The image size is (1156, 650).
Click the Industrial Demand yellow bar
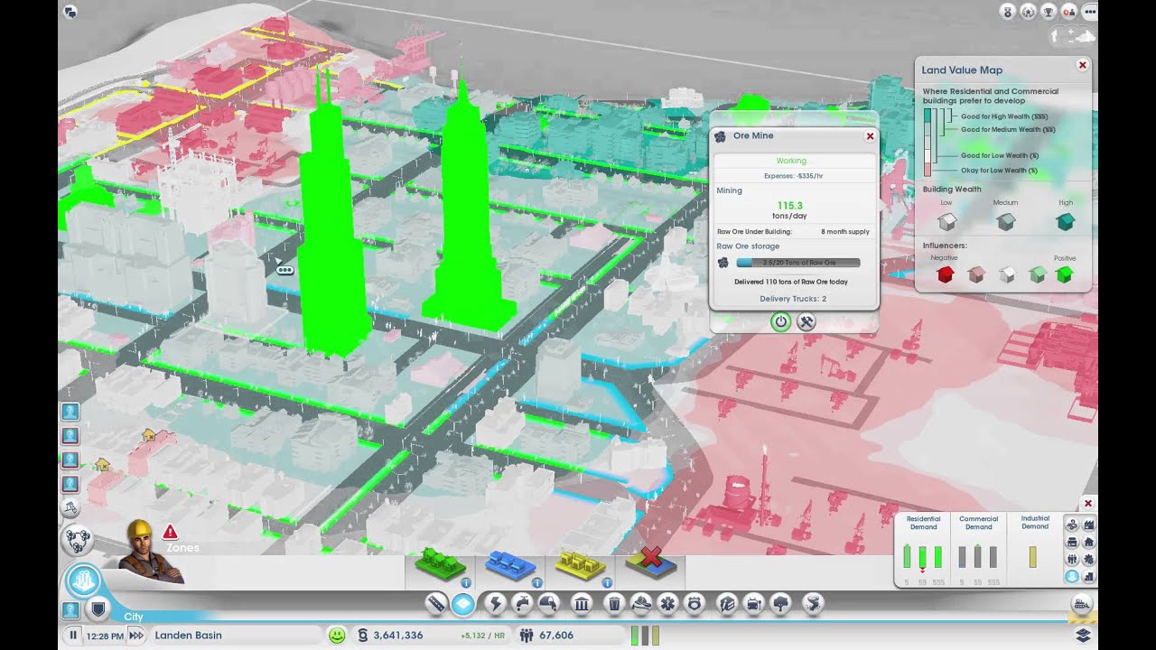pyautogui.click(x=1033, y=556)
